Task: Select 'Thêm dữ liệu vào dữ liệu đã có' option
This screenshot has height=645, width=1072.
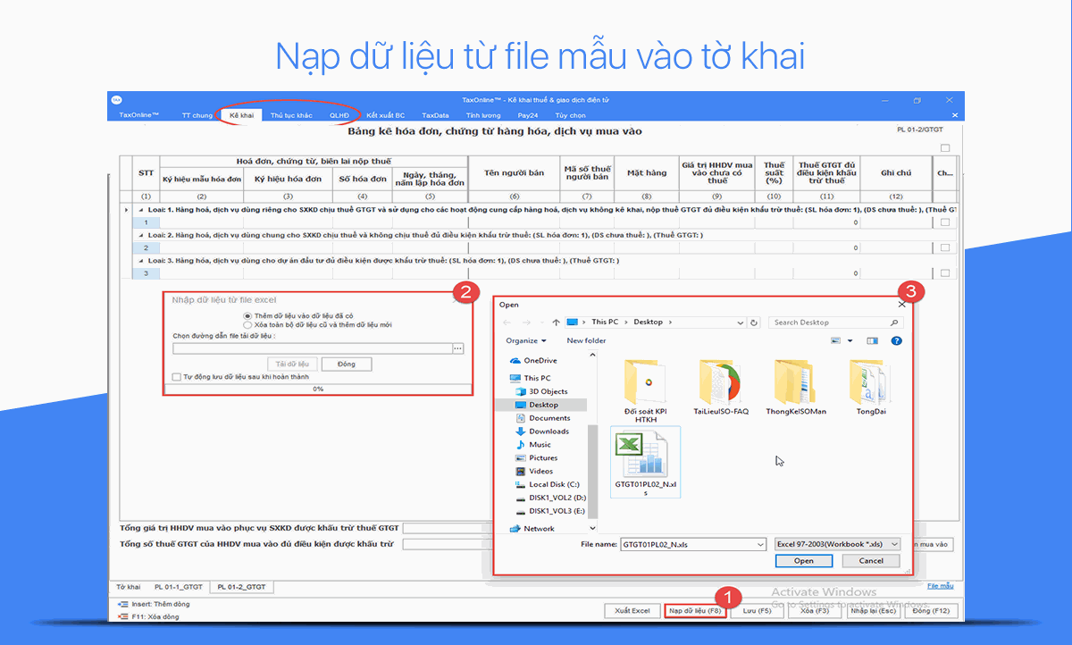Action: pos(247,315)
